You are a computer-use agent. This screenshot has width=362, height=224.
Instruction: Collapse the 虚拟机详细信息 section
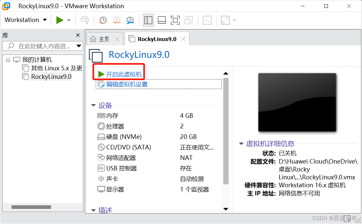pos(241,144)
